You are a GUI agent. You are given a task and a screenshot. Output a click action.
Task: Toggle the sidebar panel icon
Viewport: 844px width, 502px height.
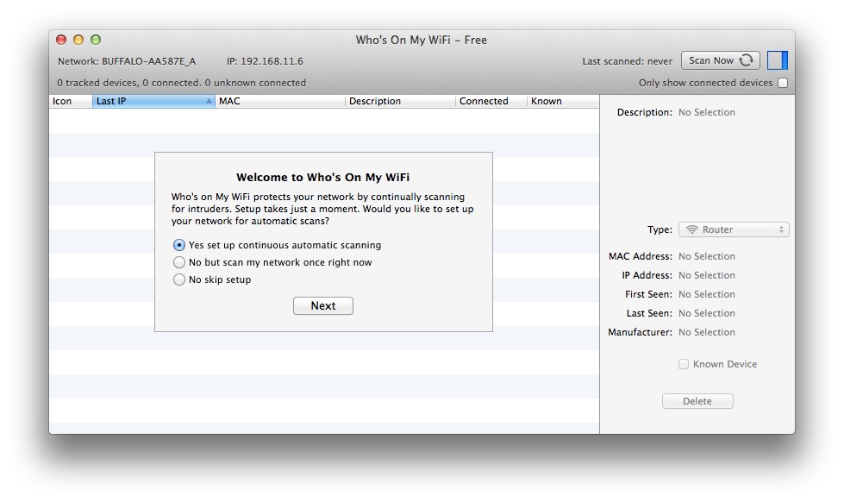[x=778, y=60]
